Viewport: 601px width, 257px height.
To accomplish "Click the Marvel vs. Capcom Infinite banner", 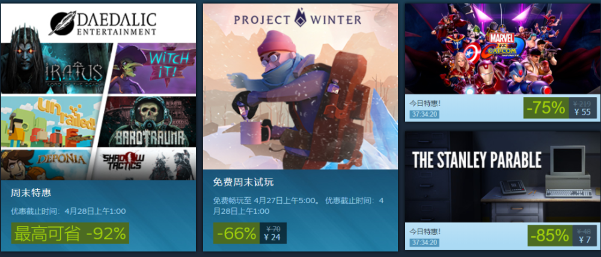I will [x=502, y=49].
